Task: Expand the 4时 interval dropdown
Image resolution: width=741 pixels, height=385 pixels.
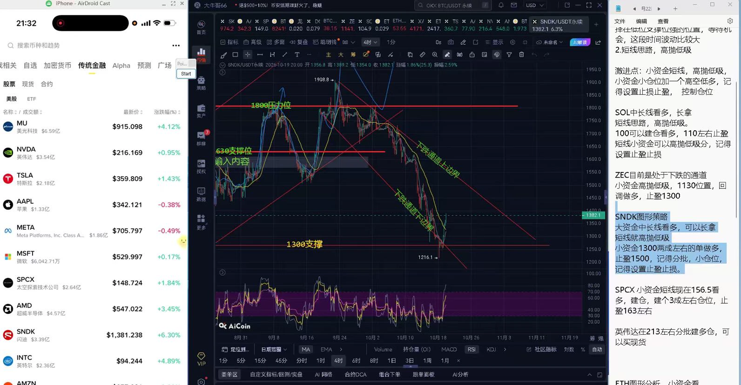Action: point(370,42)
